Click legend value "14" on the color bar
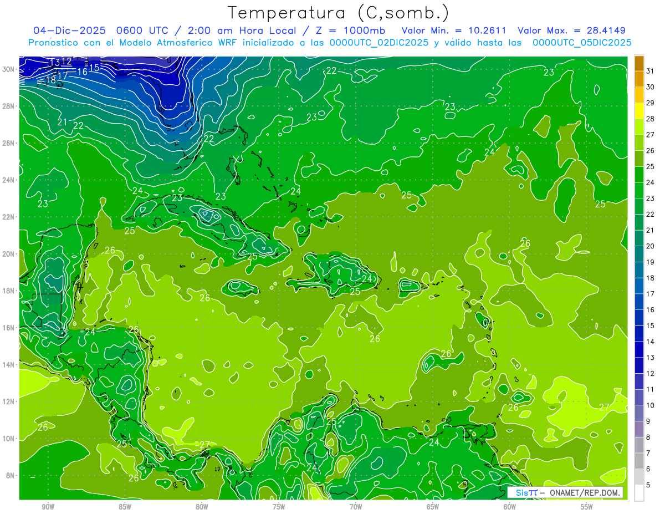 click(650, 342)
